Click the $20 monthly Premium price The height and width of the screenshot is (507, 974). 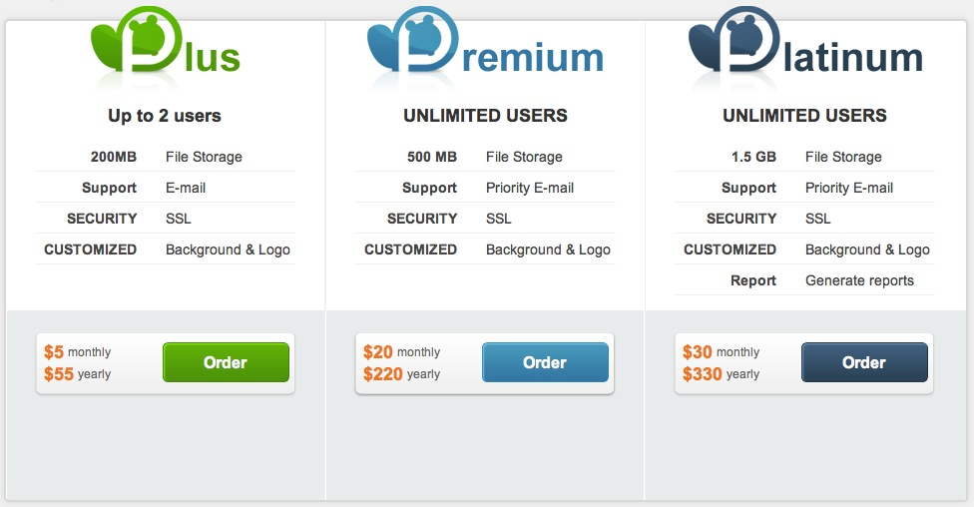tap(401, 351)
